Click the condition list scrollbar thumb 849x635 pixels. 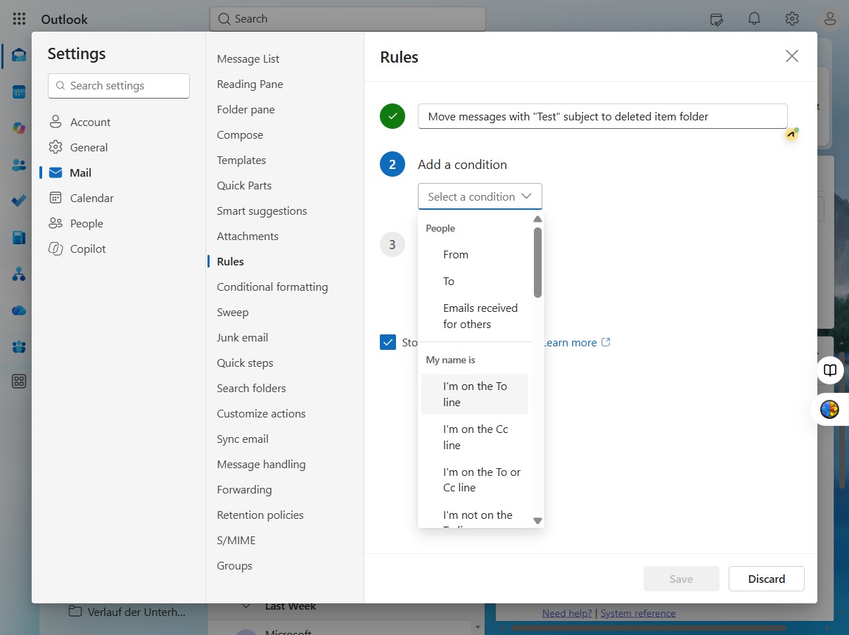tap(537, 262)
